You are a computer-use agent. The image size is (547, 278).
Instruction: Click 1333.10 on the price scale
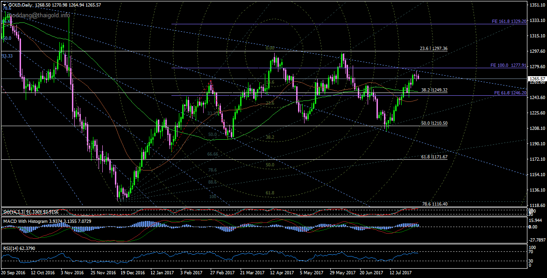(537, 20)
